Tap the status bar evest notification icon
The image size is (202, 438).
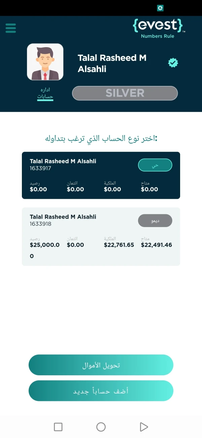pos(160,8)
